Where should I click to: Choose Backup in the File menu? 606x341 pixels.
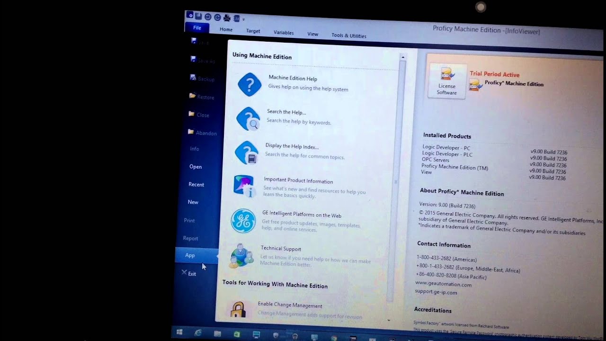pos(202,79)
